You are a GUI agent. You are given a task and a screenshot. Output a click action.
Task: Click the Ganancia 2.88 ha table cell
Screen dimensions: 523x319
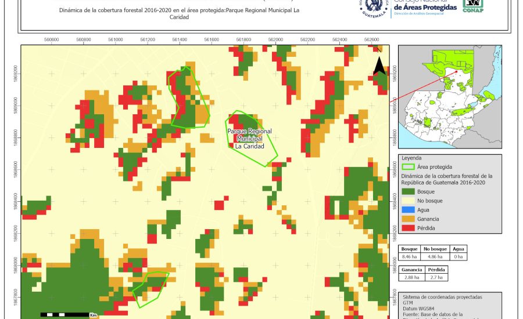click(412, 278)
